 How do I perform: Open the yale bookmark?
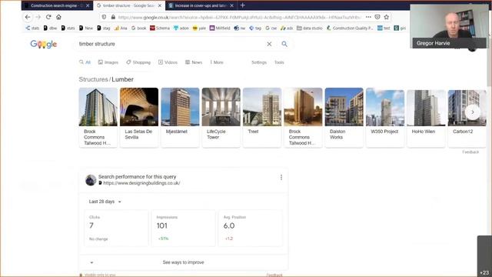[x=199, y=28]
